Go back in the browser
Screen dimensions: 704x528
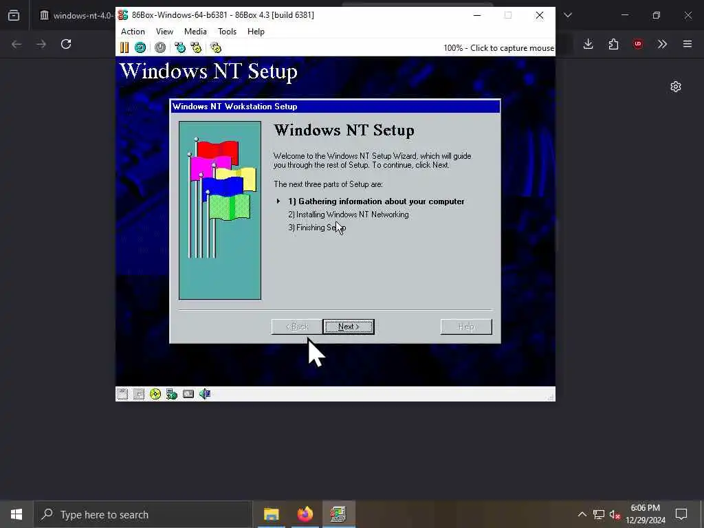[x=16, y=44]
